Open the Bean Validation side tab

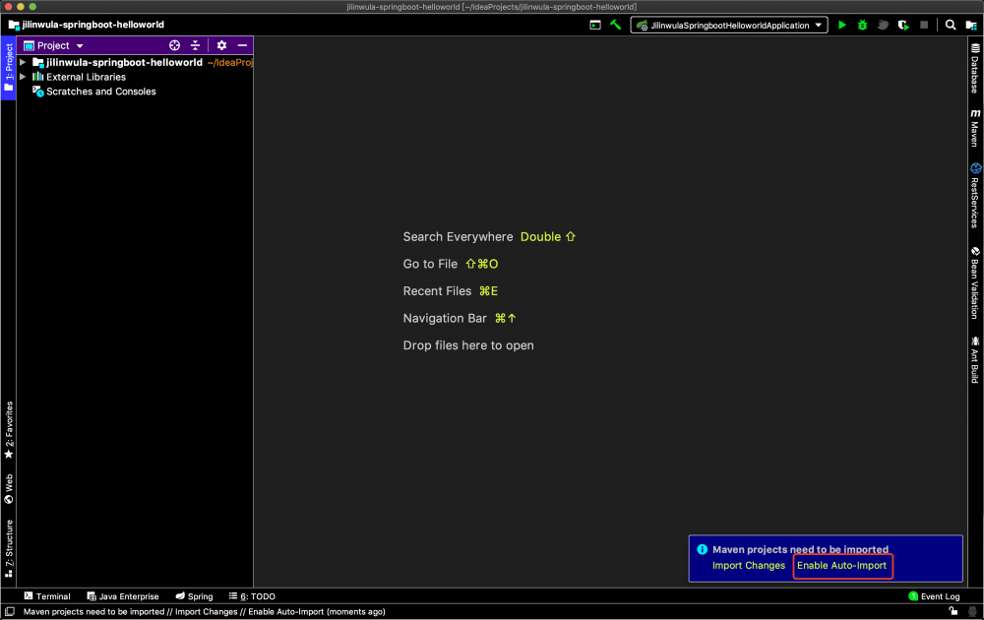coord(974,283)
